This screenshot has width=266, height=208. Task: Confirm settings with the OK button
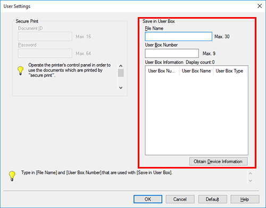[148, 199]
